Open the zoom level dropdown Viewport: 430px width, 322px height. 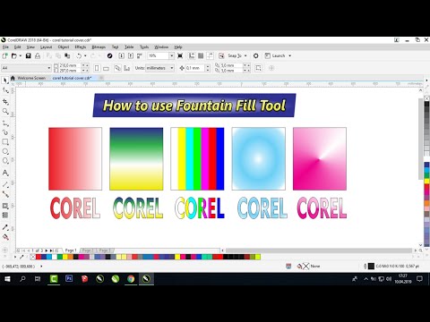[171, 55]
